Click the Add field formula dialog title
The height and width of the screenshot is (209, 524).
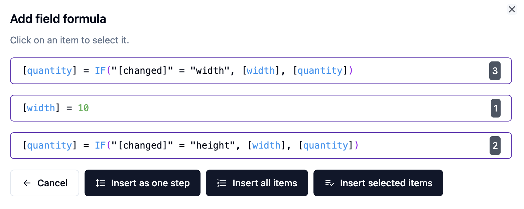click(x=58, y=19)
